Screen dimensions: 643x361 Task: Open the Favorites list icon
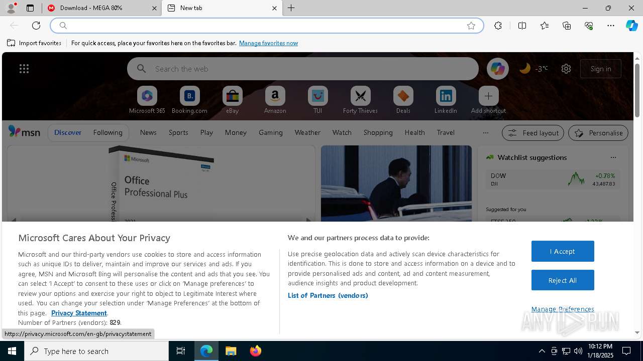(x=545, y=26)
